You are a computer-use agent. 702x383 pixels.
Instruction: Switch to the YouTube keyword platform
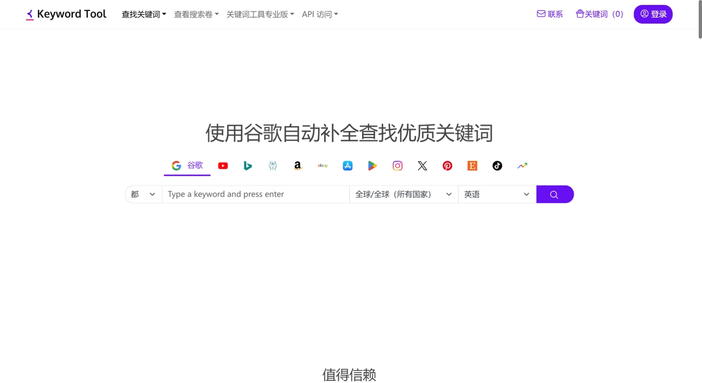pyautogui.click(x=223, y=165)
